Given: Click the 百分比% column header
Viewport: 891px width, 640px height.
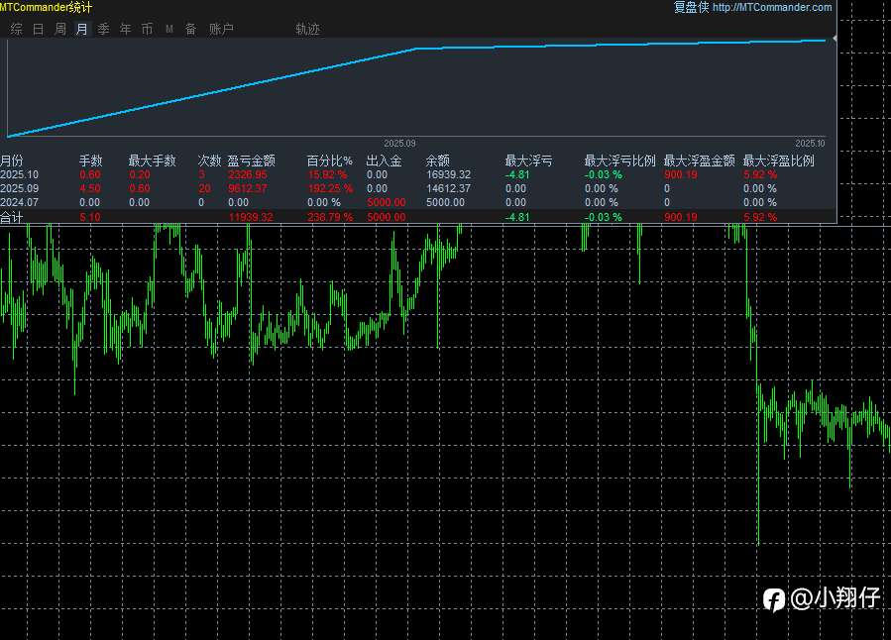Looking at the screenshot, I should click(330, 160).
